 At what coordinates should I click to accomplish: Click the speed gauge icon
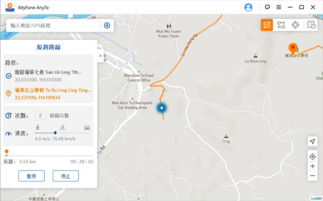[9, 133]
